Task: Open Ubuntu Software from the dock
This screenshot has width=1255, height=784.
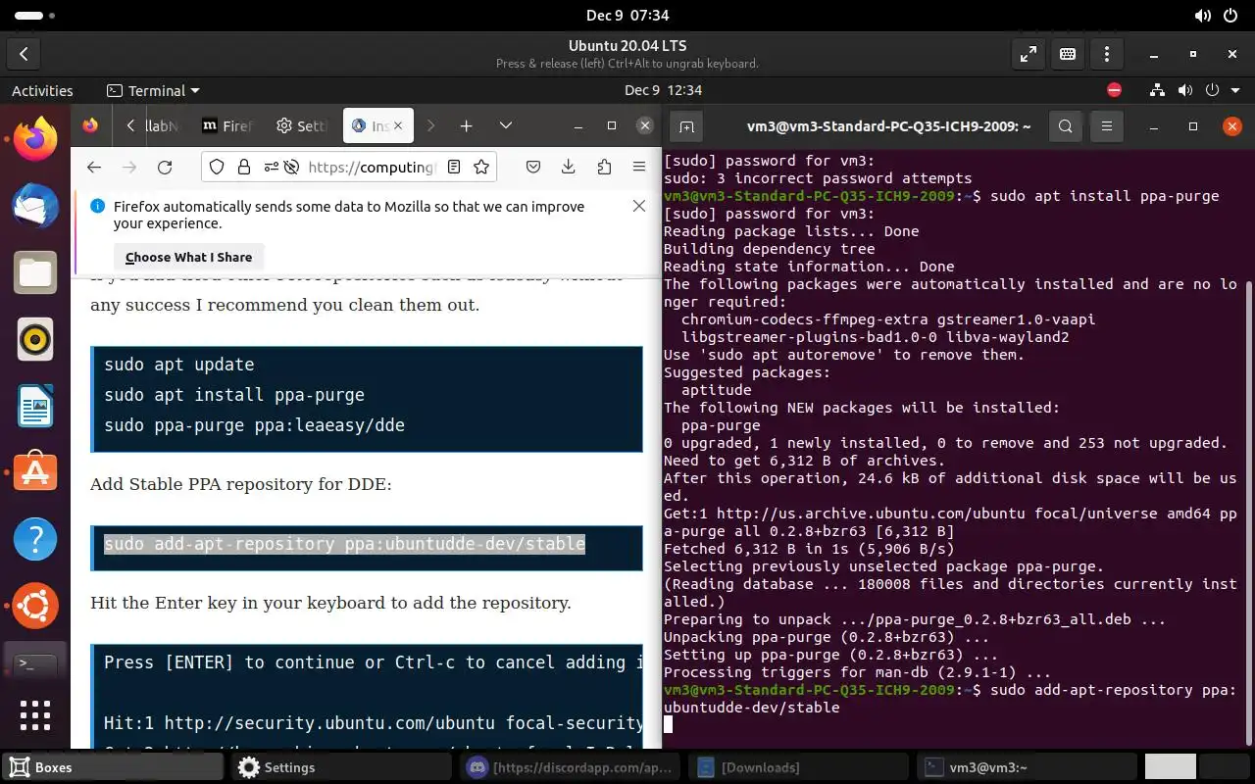Action: pyautogui.click(x=35, y=473)
